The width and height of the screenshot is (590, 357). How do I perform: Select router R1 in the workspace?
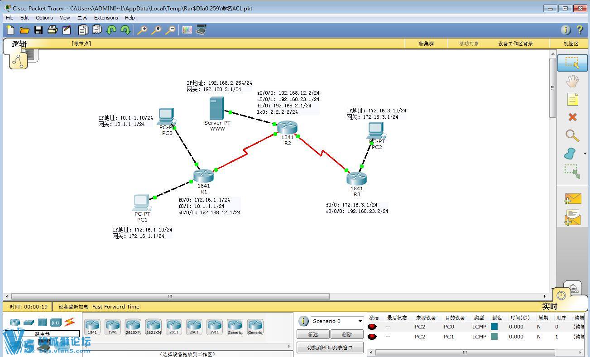[203, 176]
